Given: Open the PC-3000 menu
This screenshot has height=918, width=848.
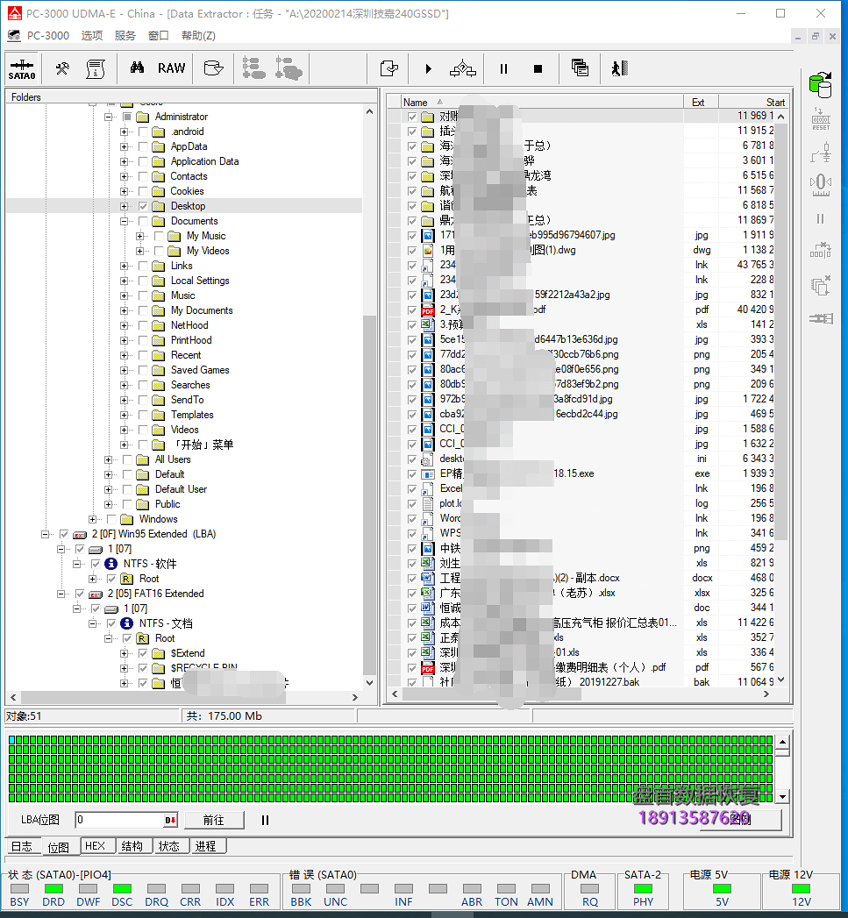Looking at the screenshot, I should tap(47, 36).
